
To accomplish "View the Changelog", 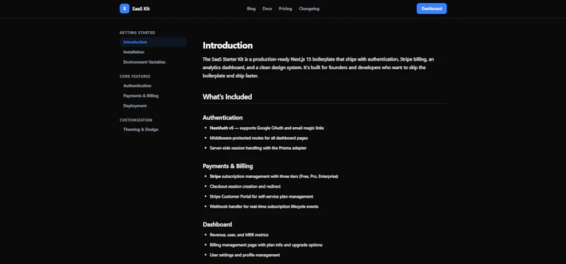I will 309,8.
